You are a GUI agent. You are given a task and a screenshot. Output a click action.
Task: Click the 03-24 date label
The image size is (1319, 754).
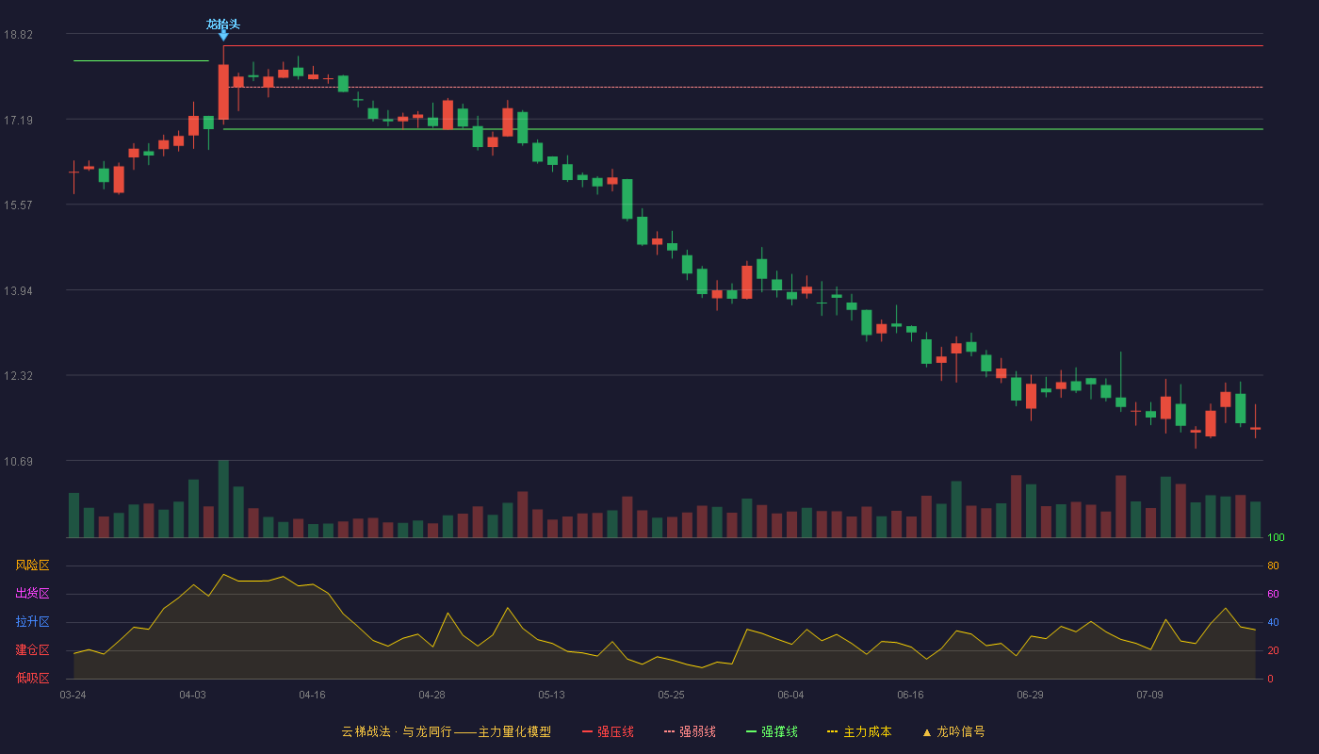click(73, 695)
